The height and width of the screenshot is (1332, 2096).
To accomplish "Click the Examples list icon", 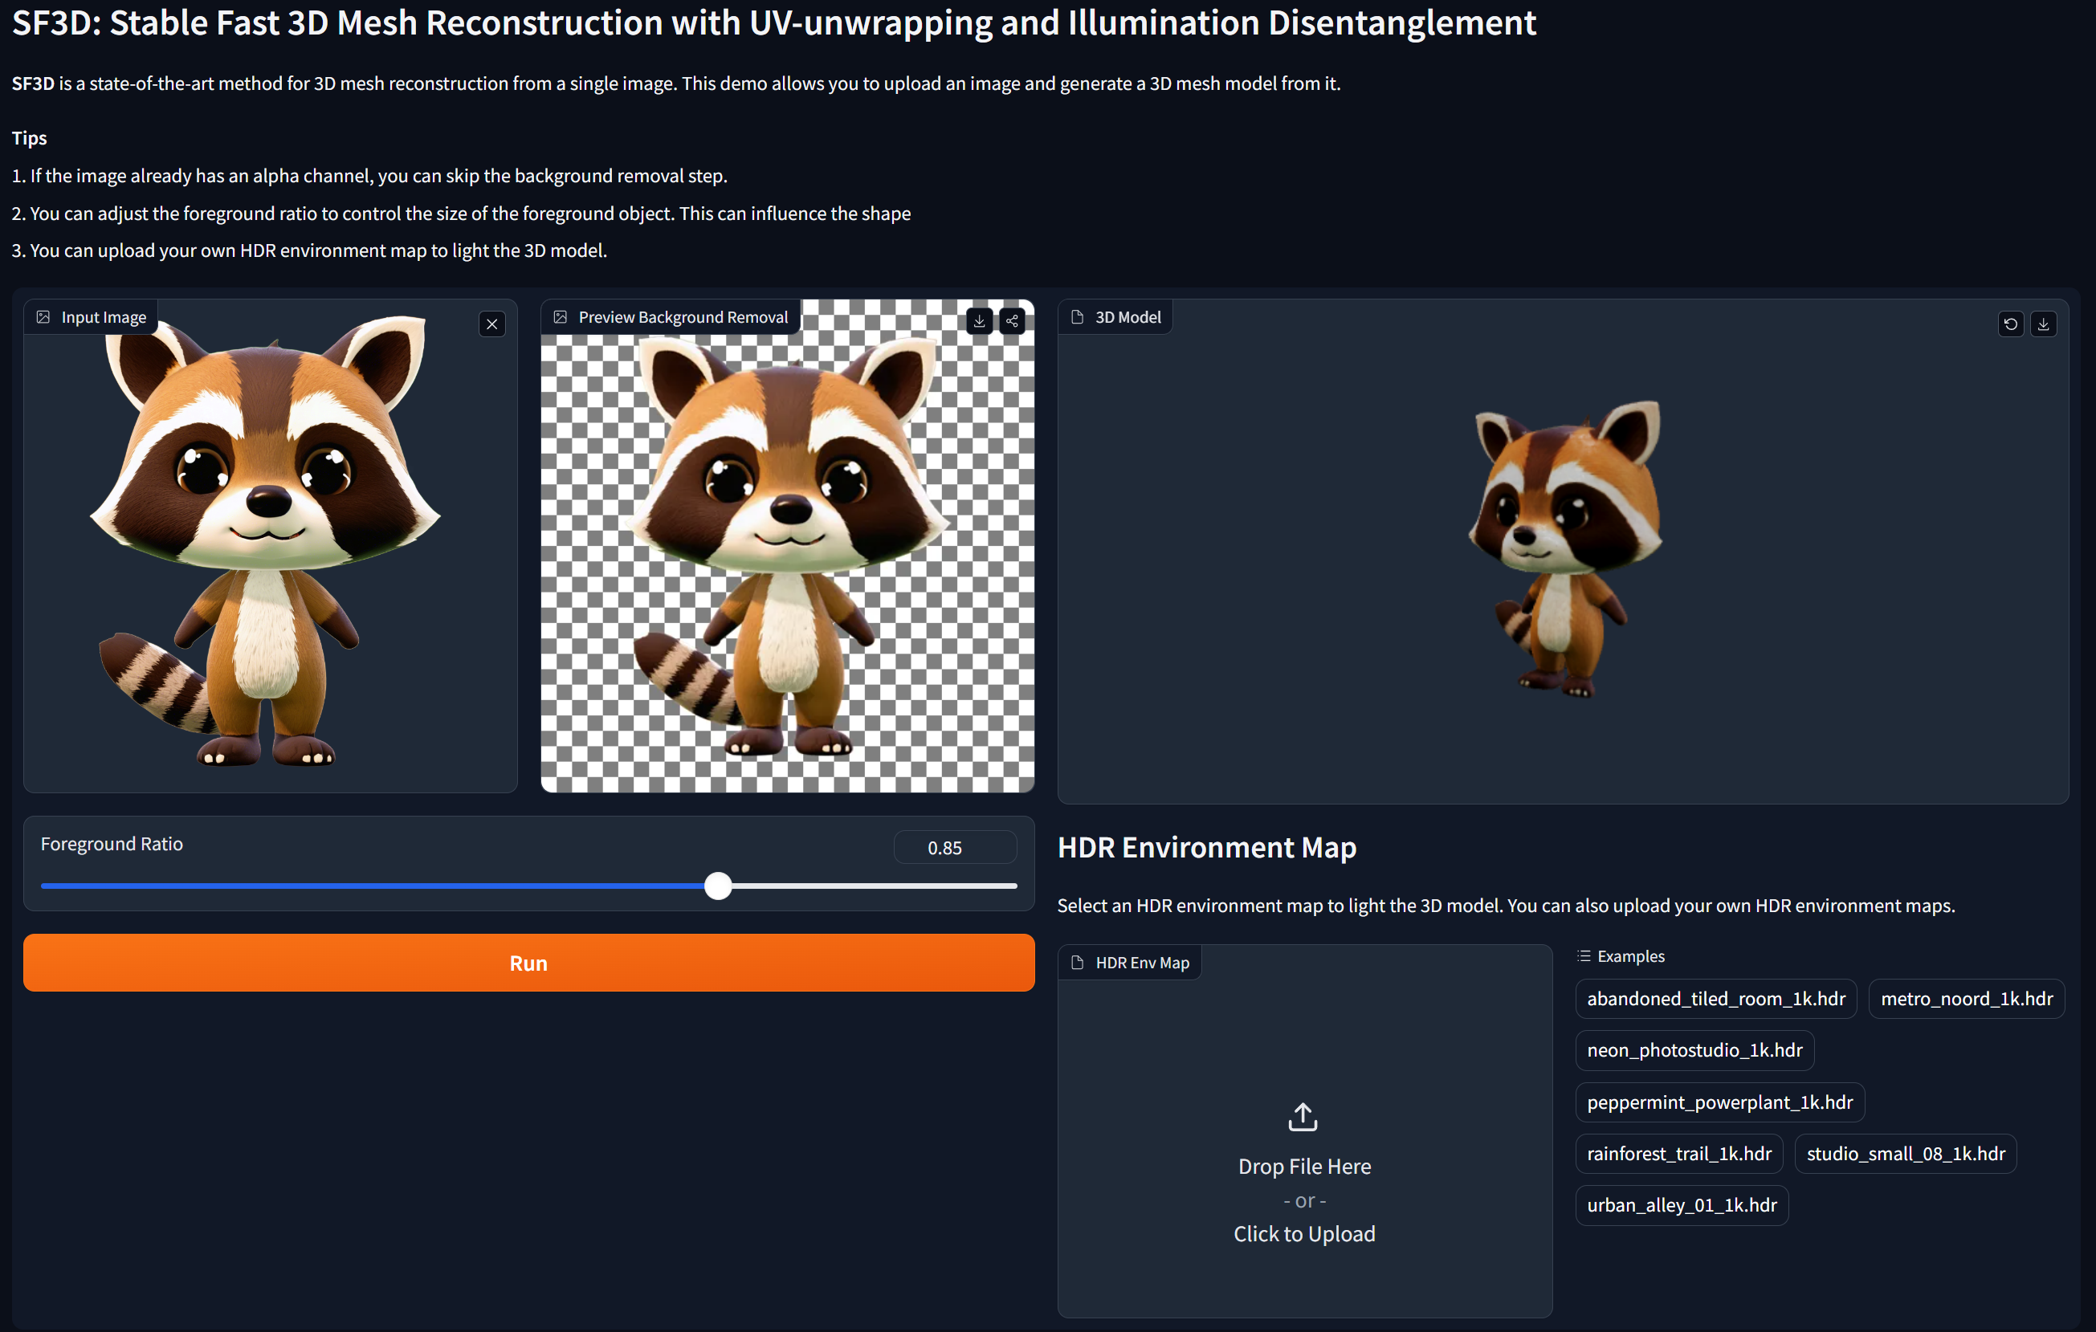I will pyautogui.click(x=1584, y=956).
